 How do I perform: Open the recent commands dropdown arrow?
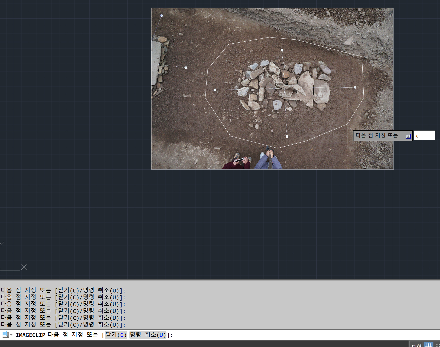(11, 335)
